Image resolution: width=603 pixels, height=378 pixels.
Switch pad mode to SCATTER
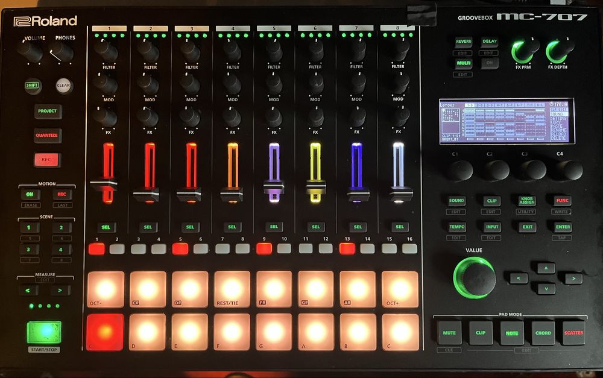574,333
